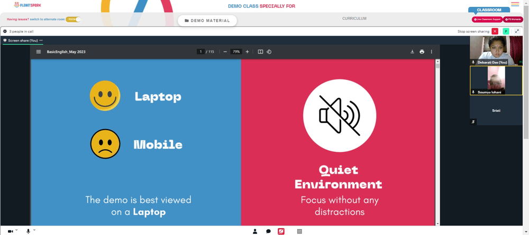Select Debarati Das video thumbnail
This screenshot has width=529, height=235.
tap(496, 51)
